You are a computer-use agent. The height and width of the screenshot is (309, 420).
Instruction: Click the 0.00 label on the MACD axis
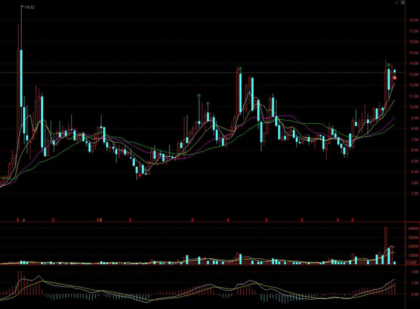click(415, 294)
